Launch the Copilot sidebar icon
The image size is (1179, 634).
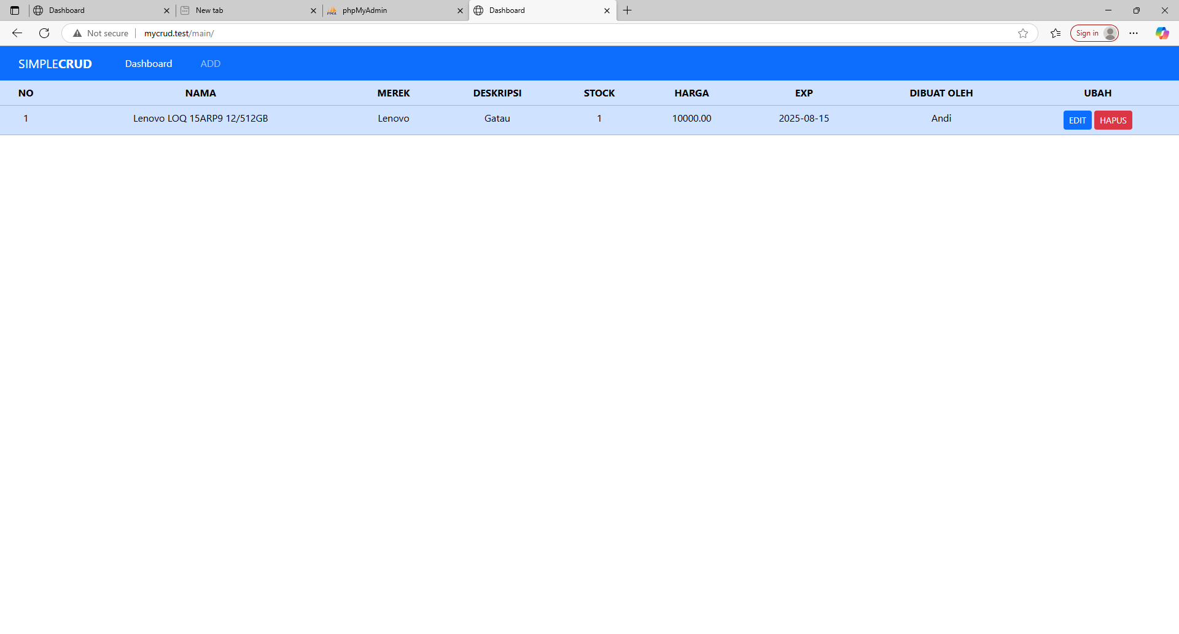tap(1162, 33)
